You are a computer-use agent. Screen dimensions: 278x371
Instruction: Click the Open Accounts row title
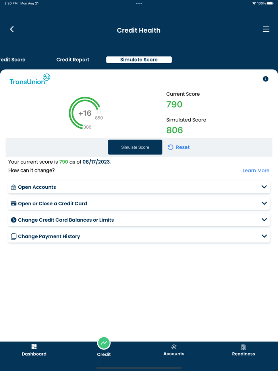click(37, 187)
